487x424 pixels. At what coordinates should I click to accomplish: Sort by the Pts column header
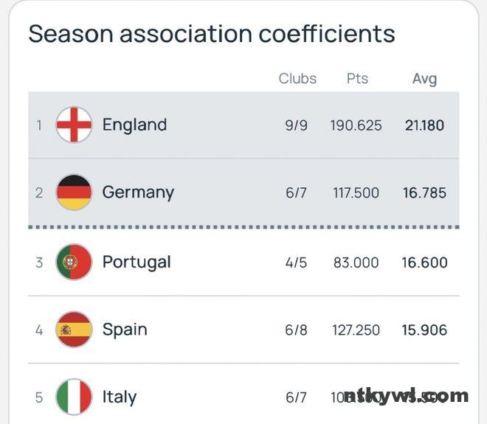(357, 78)
